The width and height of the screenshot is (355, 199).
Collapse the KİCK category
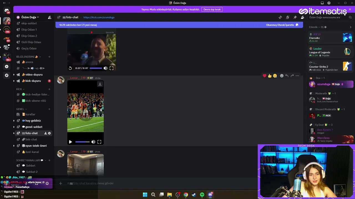click(x=20, y=89)
